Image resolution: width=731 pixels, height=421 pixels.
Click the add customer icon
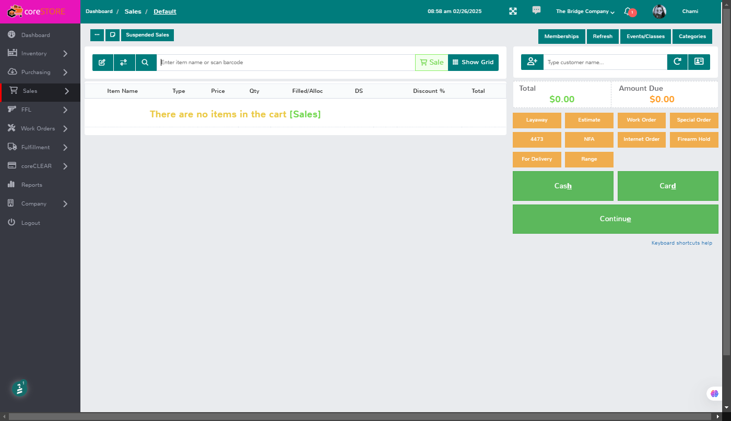tap(532, 62)
